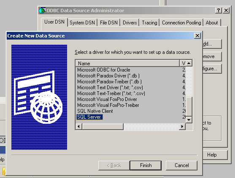
Task: Select the SQL Native Client driver
Action: 95,111
